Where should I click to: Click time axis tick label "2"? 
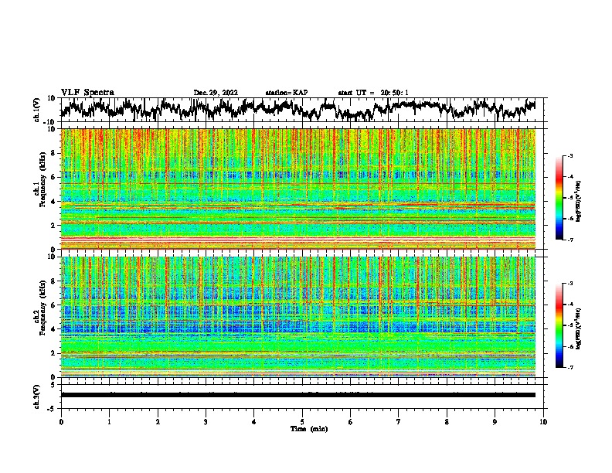point(158,422)
